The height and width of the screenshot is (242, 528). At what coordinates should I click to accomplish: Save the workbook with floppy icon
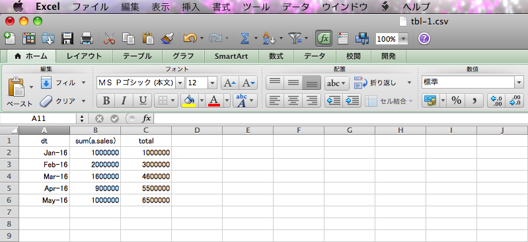[67, 38]
